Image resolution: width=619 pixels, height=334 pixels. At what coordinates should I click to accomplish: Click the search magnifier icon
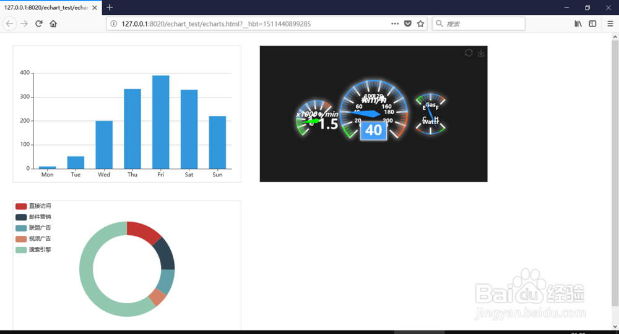pos(439,23)
